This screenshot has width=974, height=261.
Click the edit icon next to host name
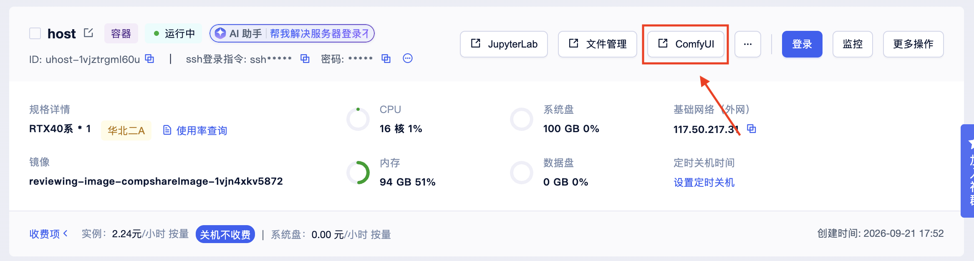88,33
